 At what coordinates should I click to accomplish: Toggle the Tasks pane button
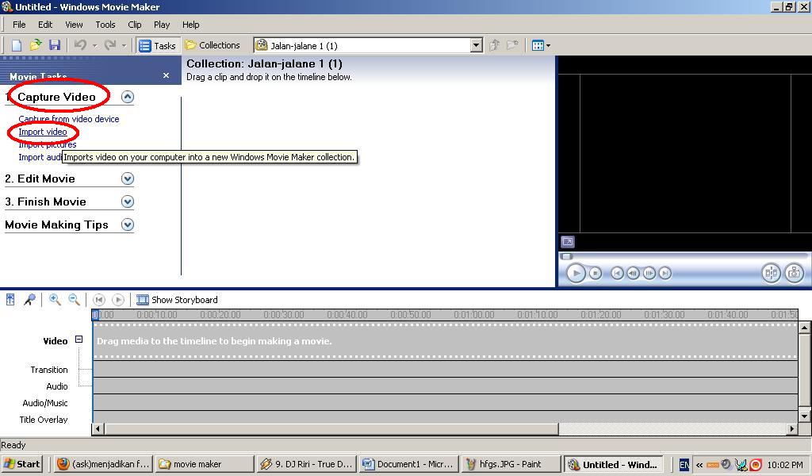coord(158,45)
